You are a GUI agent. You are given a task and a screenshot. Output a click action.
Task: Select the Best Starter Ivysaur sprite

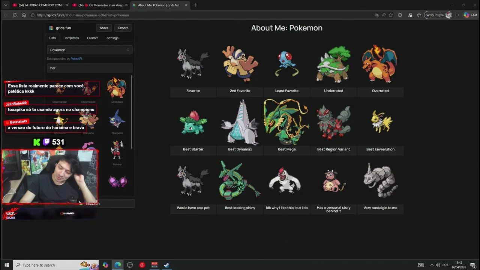point(193,122)
